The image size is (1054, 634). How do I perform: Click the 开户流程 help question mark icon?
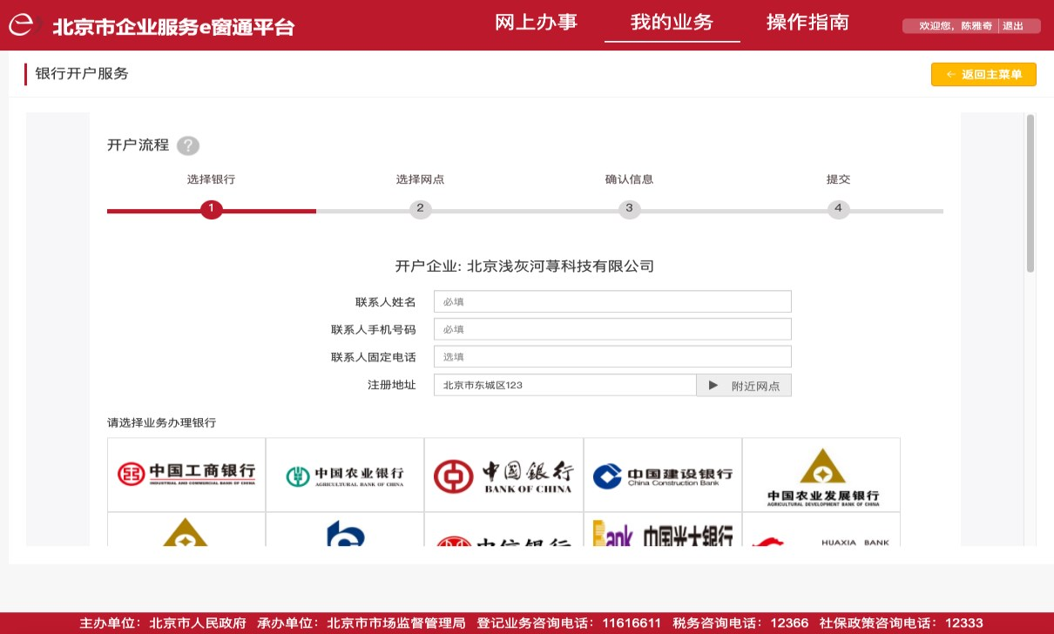[188, 145]
